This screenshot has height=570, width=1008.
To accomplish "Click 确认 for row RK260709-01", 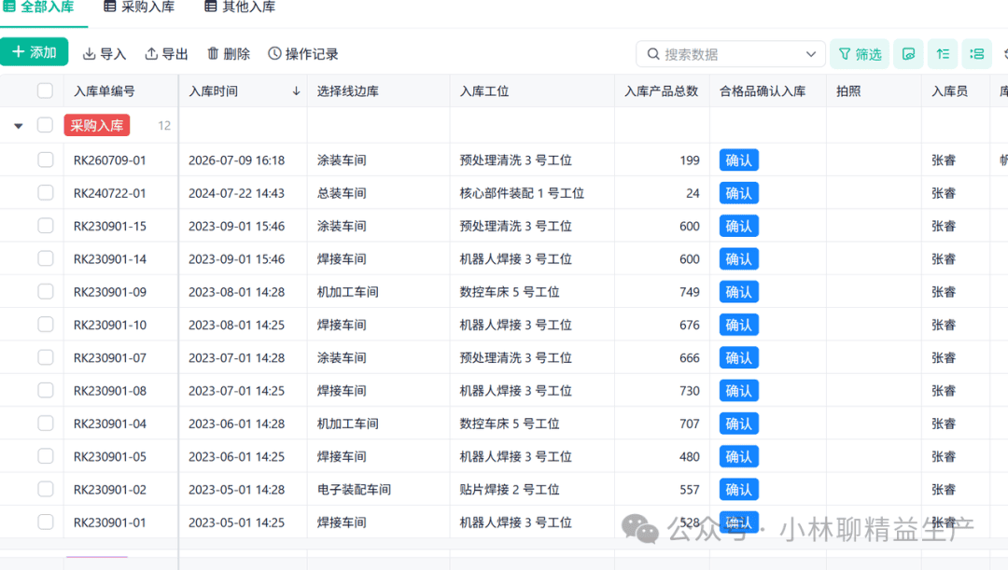I will tap(738, 160).
